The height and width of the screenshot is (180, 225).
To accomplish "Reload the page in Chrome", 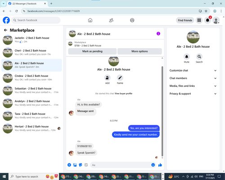I will click(17, 11).
